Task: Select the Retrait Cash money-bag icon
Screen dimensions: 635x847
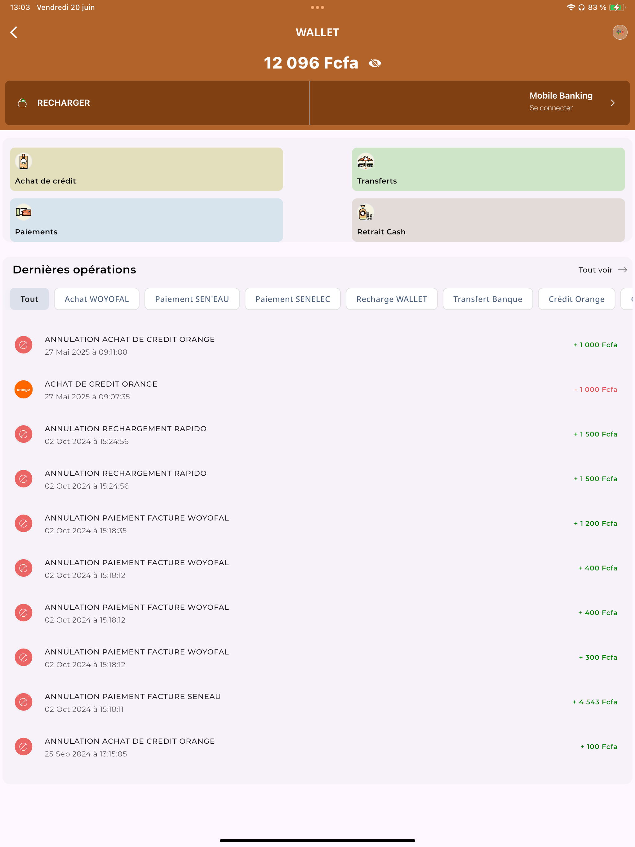Action: 365,212
